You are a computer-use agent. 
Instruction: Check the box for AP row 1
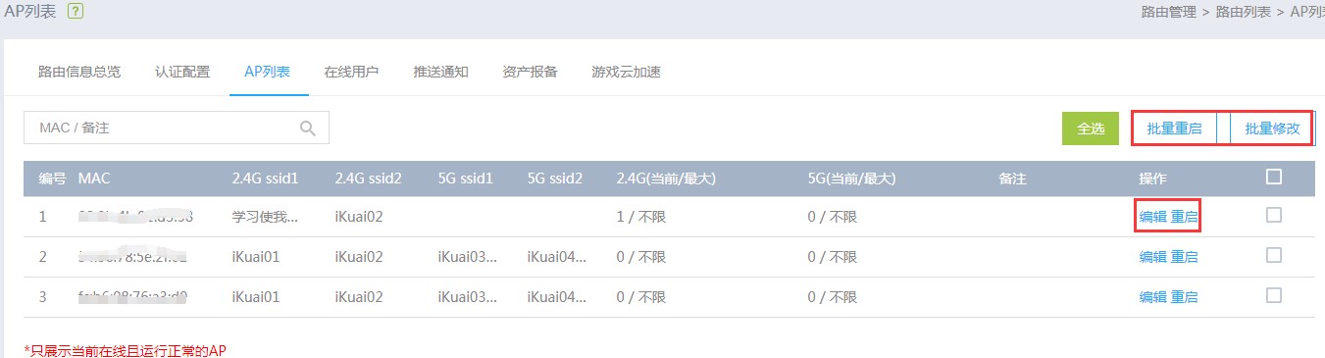(x=1274, y=215)
